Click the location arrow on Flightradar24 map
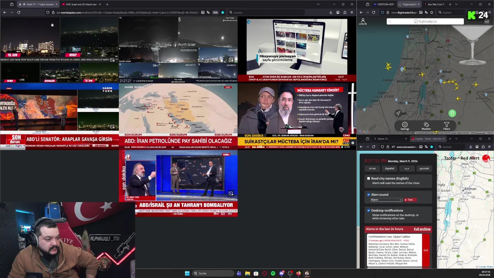Screen dimensions: 494x278 [x=398, y=113]
